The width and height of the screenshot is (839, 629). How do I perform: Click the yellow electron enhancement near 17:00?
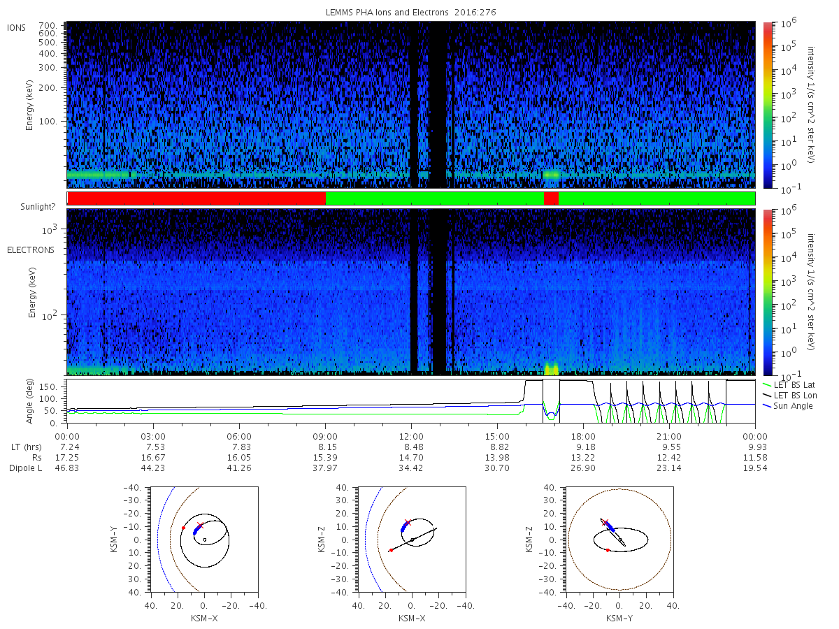click(552, 368)
